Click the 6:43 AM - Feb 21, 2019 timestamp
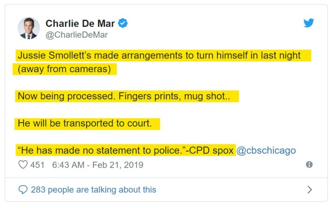Screen dimensions: 335x208 (98, 165)
